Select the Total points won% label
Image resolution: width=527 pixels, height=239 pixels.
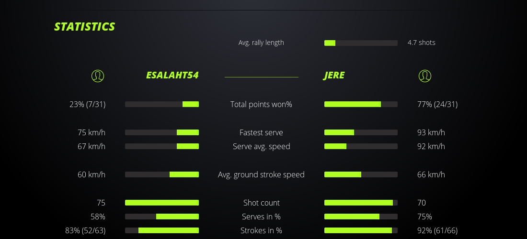261,104
